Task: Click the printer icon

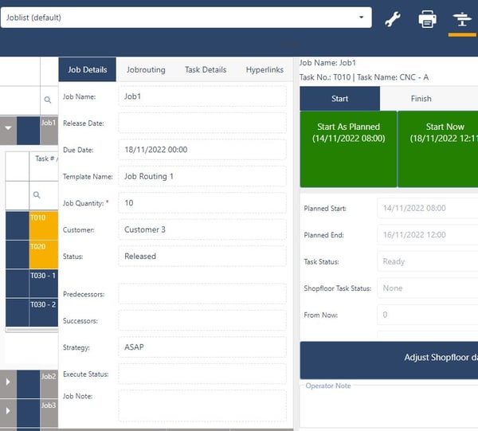Action: 428,19
